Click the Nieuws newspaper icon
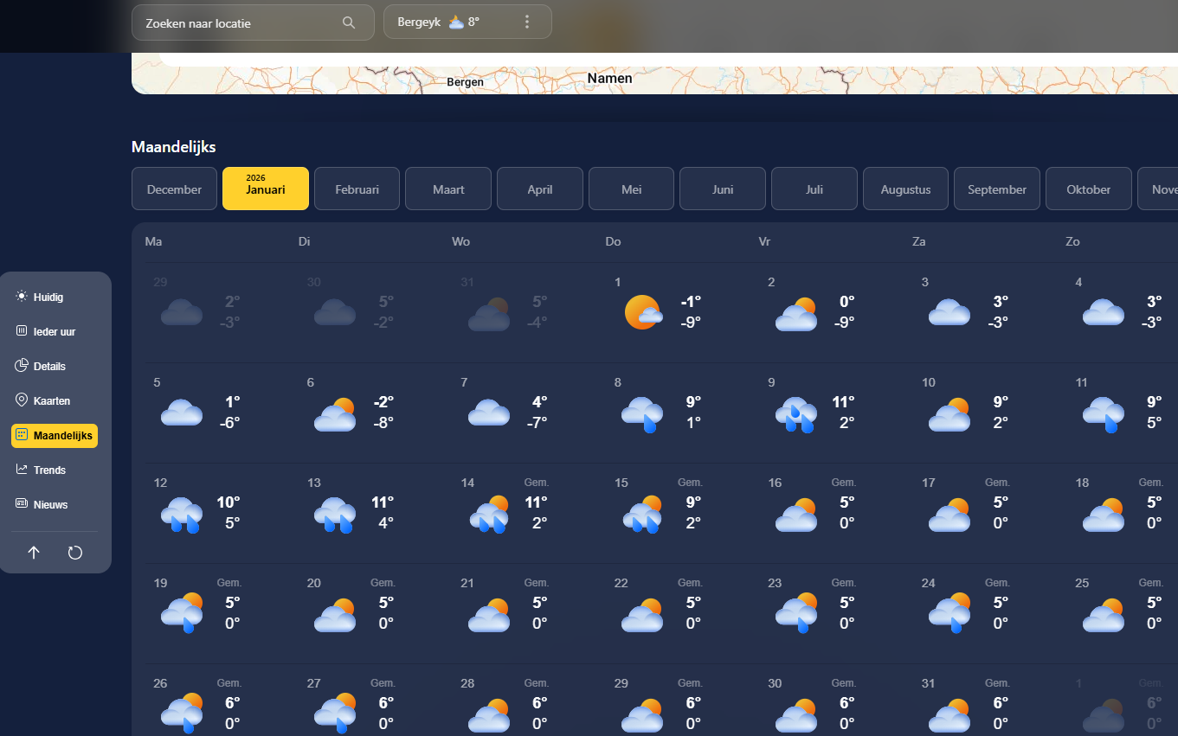 [22, 504]
